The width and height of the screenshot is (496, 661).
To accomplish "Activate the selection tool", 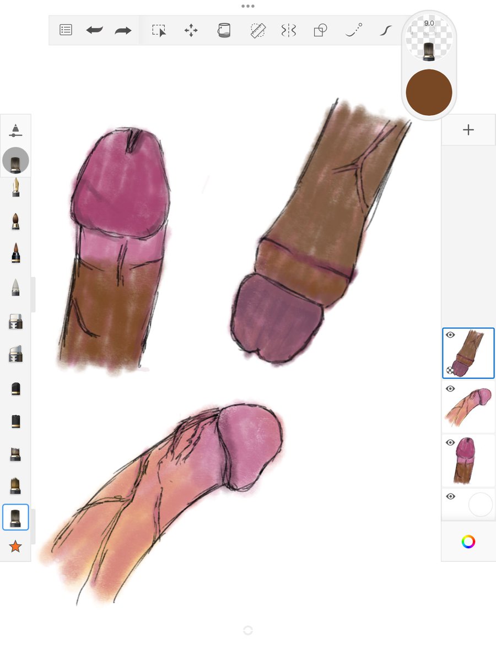I will coord(159,30).
